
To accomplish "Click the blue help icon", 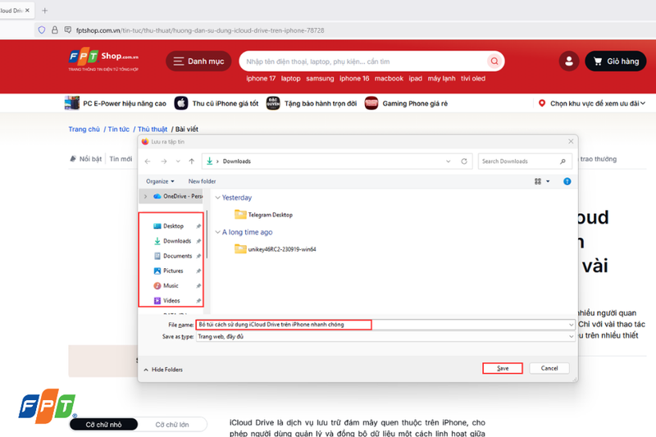I will click(x=567, y=181).
